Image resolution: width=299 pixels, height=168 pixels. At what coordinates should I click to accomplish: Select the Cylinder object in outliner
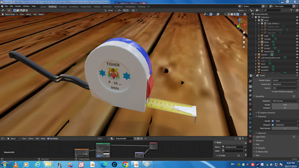tap(267, 39)
